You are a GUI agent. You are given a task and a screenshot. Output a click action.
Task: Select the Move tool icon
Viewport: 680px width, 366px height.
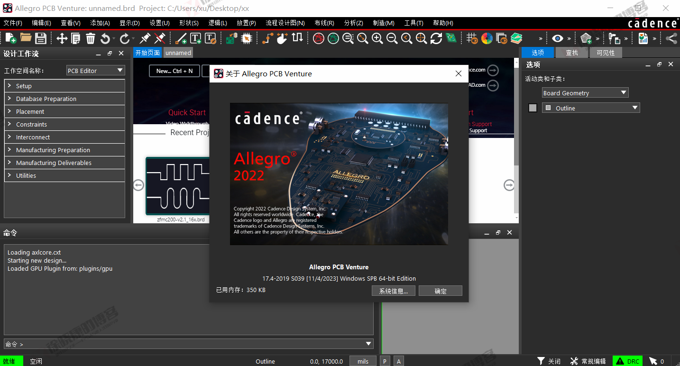click(x=62, y=38)
